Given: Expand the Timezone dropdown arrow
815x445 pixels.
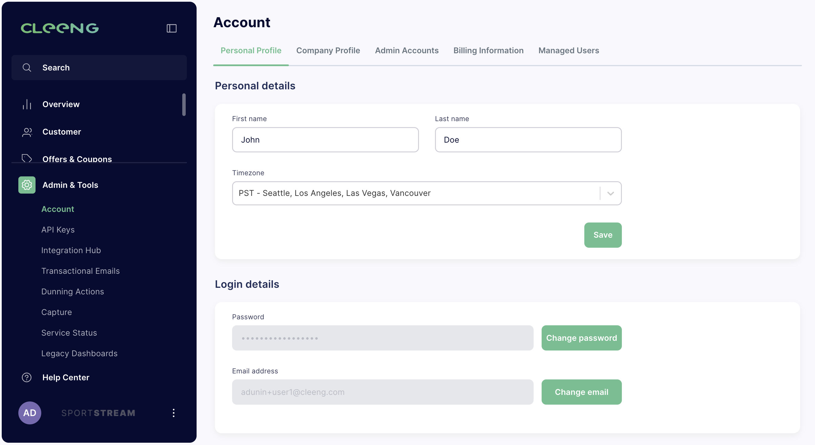Looking at the screenshot, I should pyautogui.click(x=611, y=193).
